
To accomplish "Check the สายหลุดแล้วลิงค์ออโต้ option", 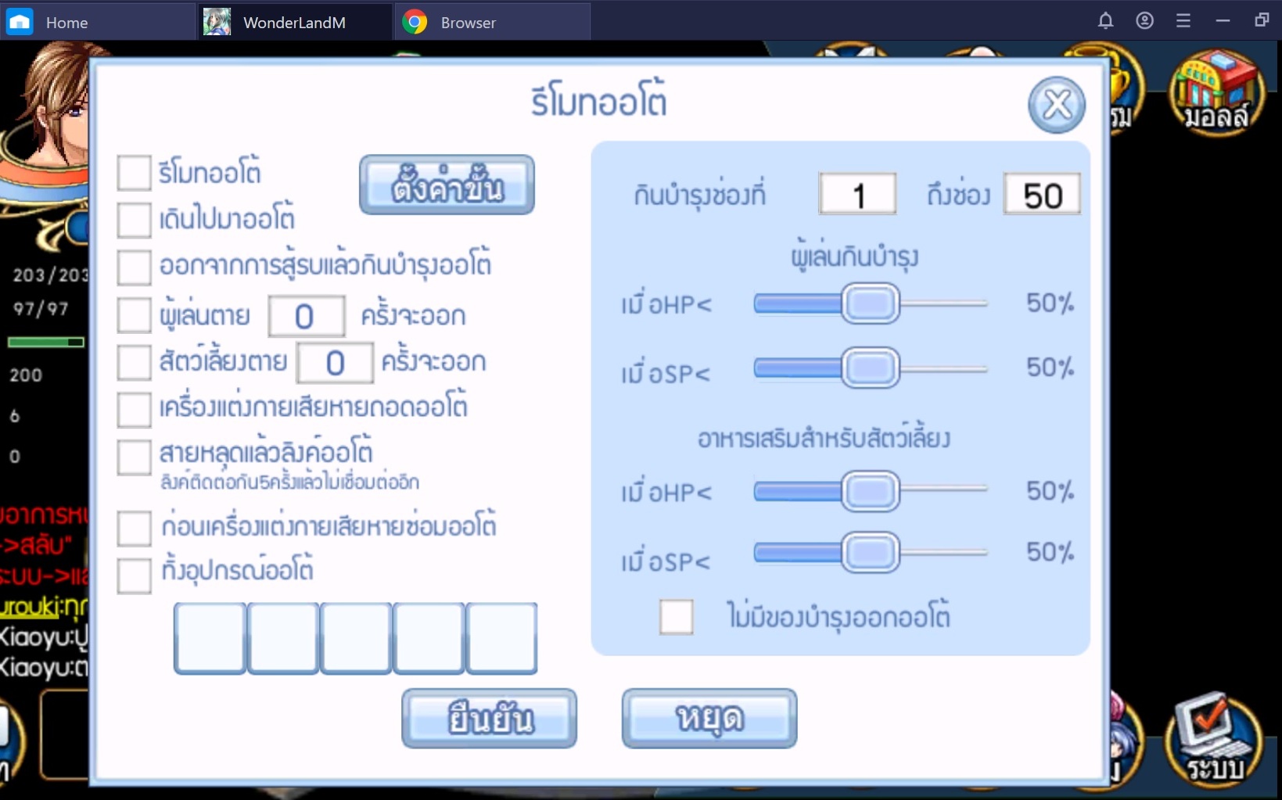I will point(134,457).
